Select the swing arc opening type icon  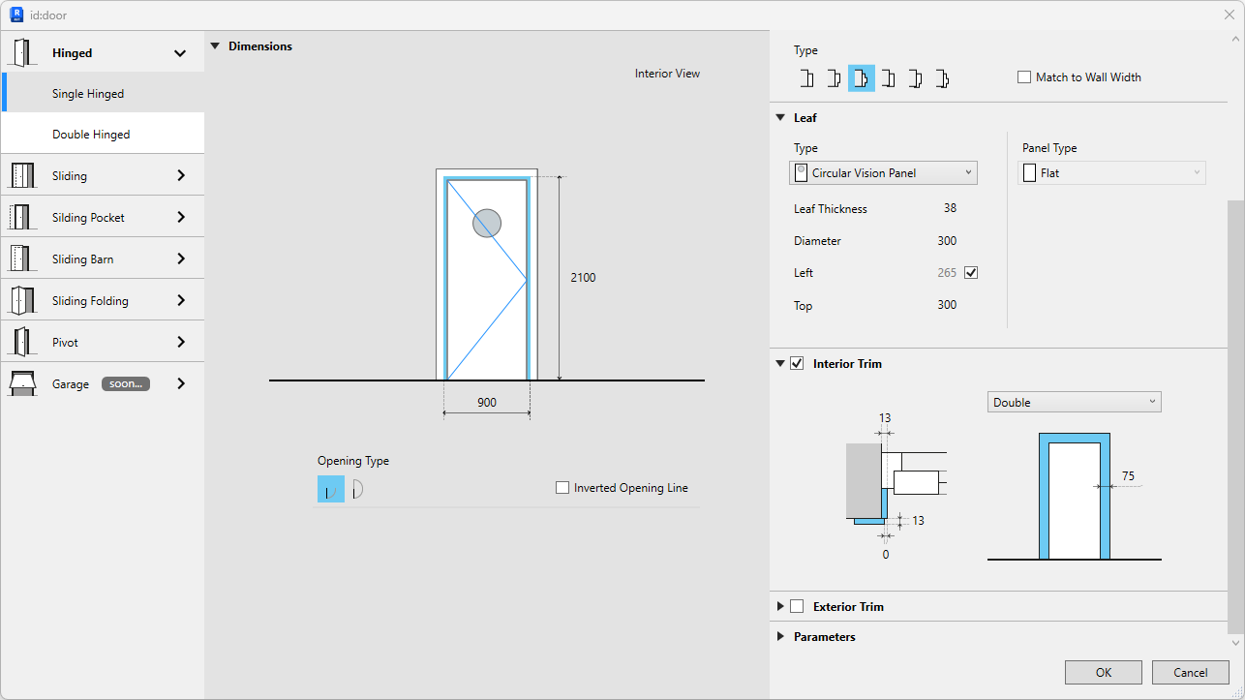(330, 489)
